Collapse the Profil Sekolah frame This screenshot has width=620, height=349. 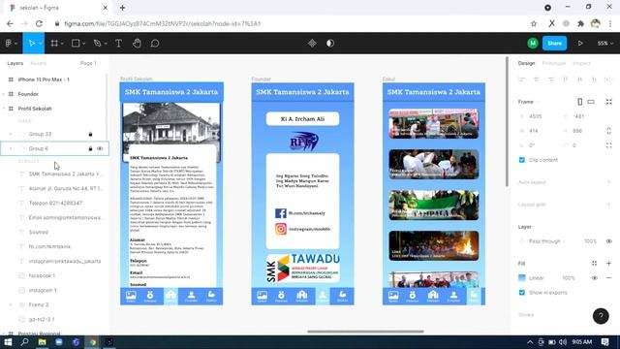tap(4, 109)
